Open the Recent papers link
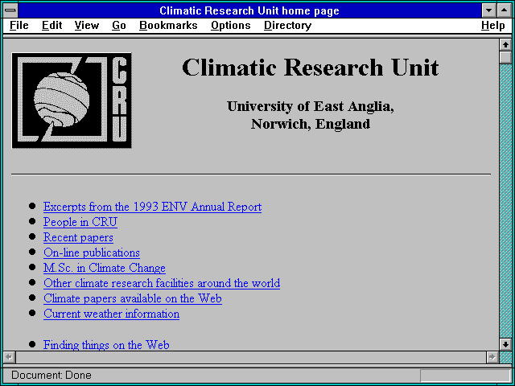Screen dimensions: 515x386 [x=78, y=237]
